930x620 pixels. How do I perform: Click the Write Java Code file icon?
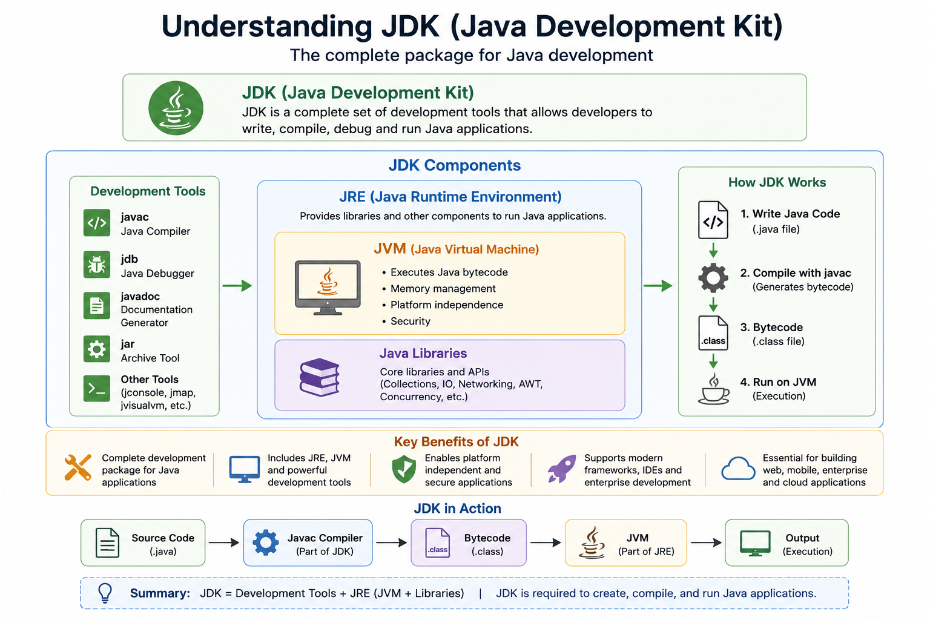(x=713, y=220)
